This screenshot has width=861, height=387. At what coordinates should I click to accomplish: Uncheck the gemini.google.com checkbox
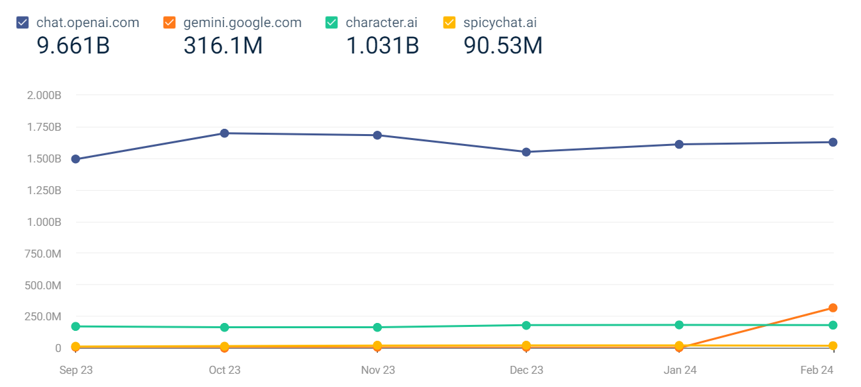tap(169, 22)
